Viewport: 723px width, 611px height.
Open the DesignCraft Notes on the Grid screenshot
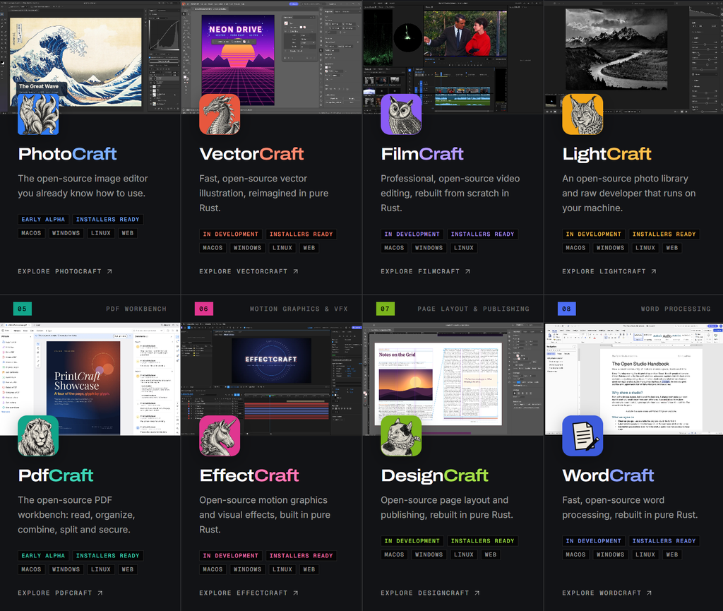(453, 379)
